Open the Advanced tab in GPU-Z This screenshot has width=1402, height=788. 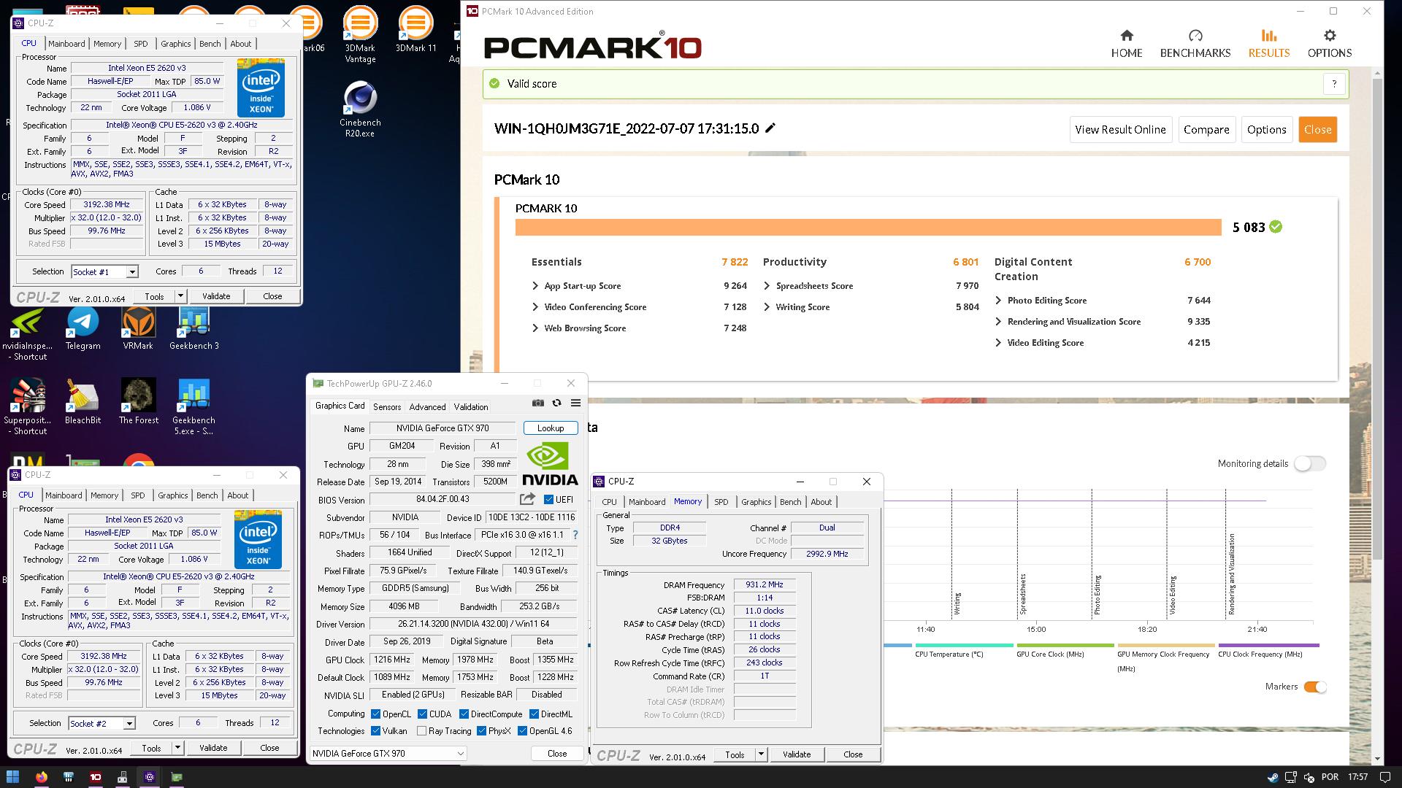click(427, 406)
